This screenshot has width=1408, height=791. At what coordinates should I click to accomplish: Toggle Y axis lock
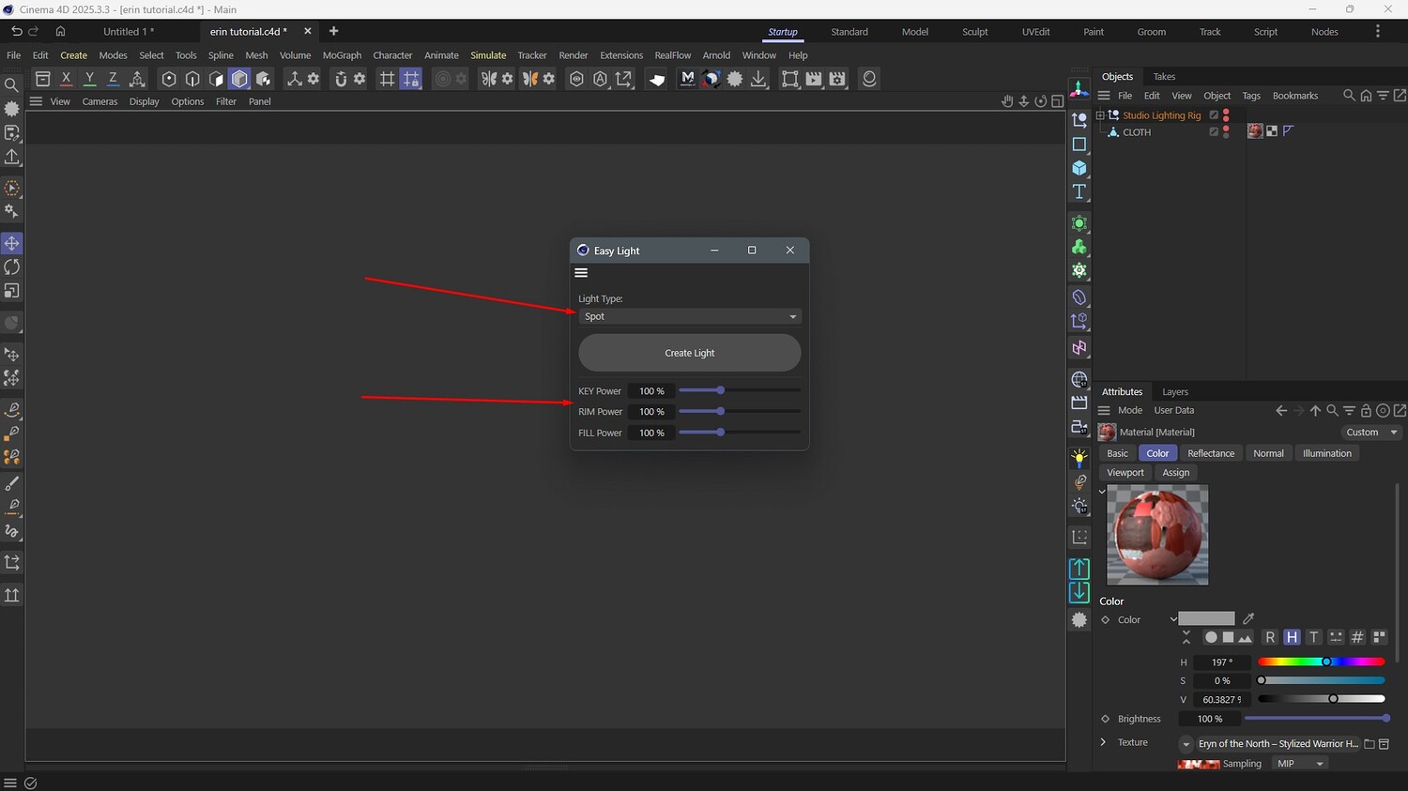[89, 79]
